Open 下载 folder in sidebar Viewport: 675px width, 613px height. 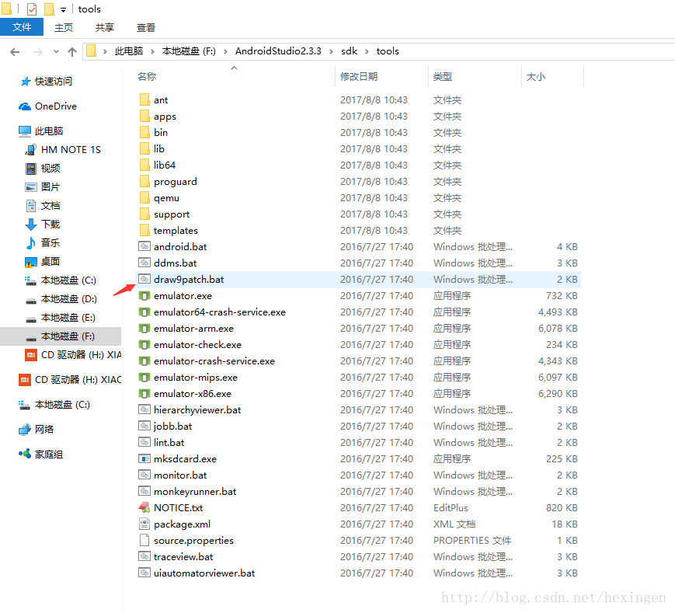[50, 225]
